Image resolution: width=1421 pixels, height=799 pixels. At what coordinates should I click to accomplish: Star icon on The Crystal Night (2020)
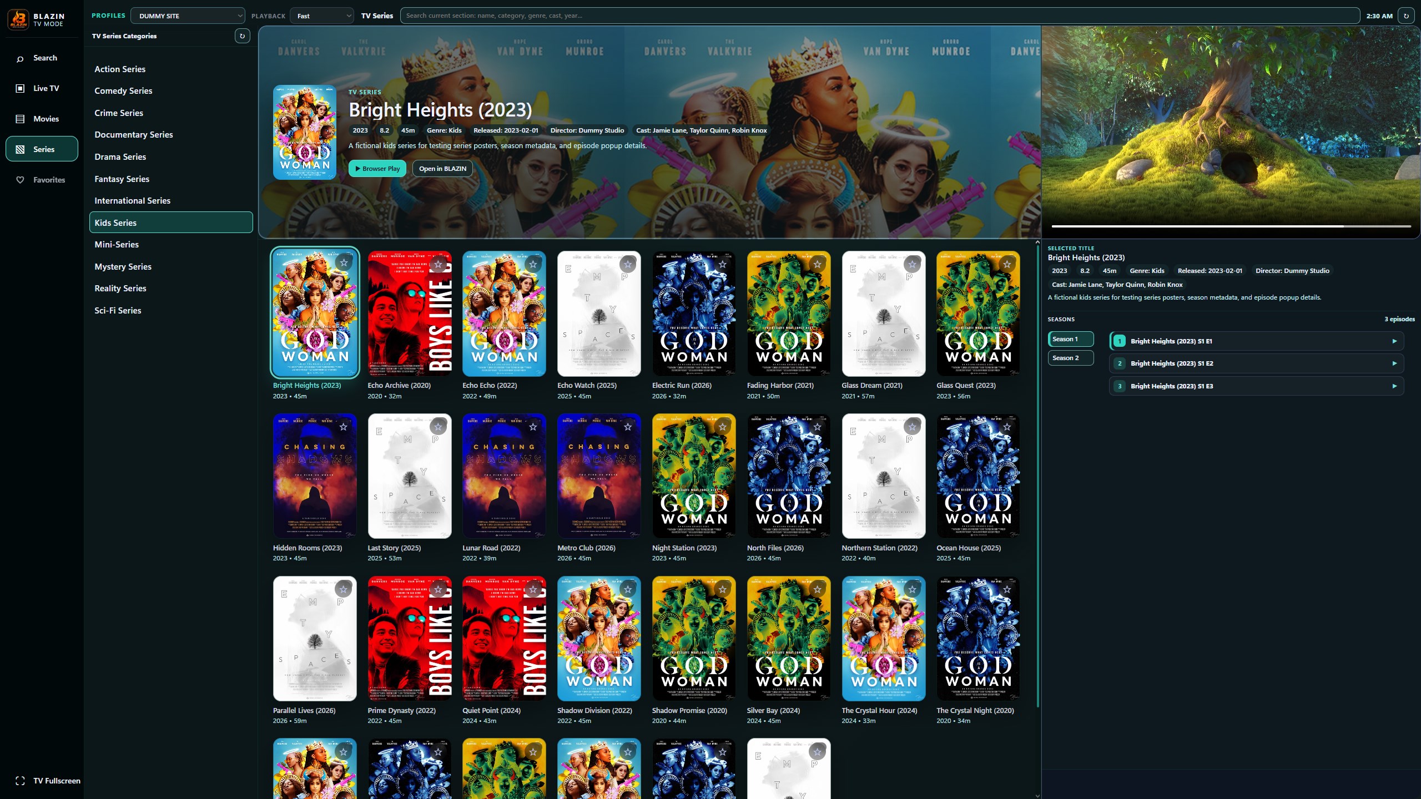tap(1007, 589)
